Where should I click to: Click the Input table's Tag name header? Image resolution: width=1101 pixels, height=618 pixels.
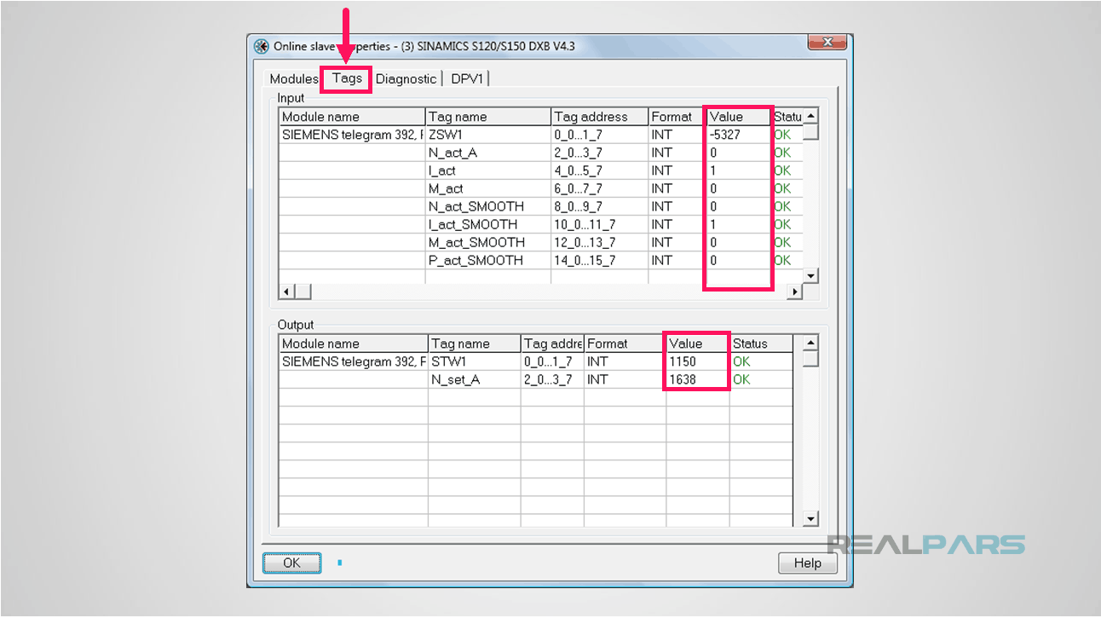[488, 117]
